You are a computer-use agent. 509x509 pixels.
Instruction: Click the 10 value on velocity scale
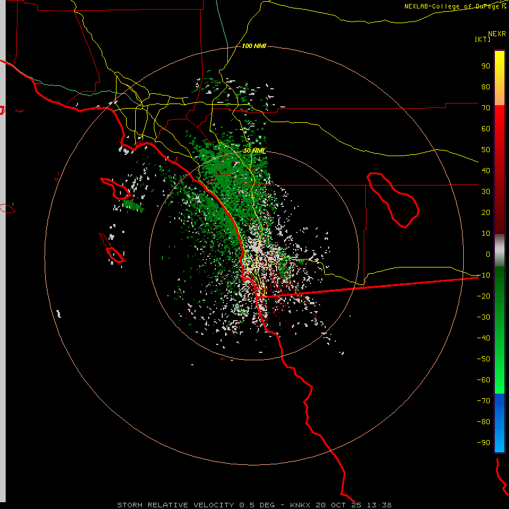[486, 234]
